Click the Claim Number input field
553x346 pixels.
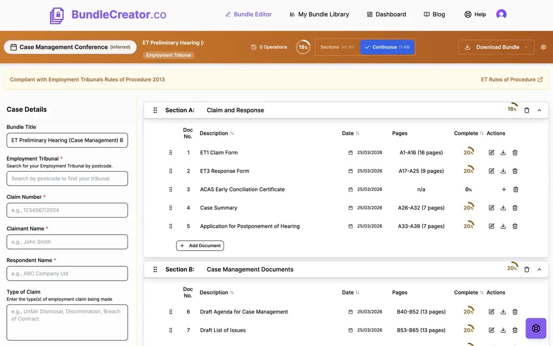[x=67, y=210]
